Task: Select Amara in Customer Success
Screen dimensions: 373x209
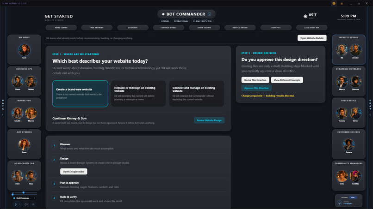Action: pos(349,144)
